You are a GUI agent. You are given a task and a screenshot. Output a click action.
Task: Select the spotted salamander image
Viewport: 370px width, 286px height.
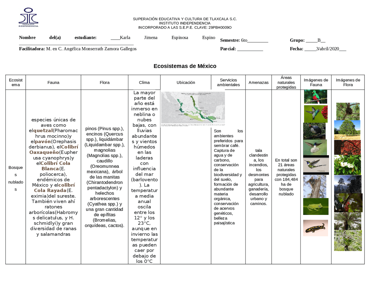316,228
